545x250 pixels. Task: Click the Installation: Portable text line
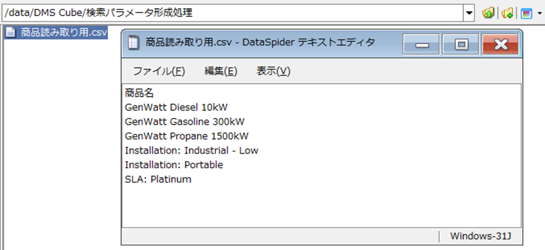pyautogui.click(x=174, y=165)
